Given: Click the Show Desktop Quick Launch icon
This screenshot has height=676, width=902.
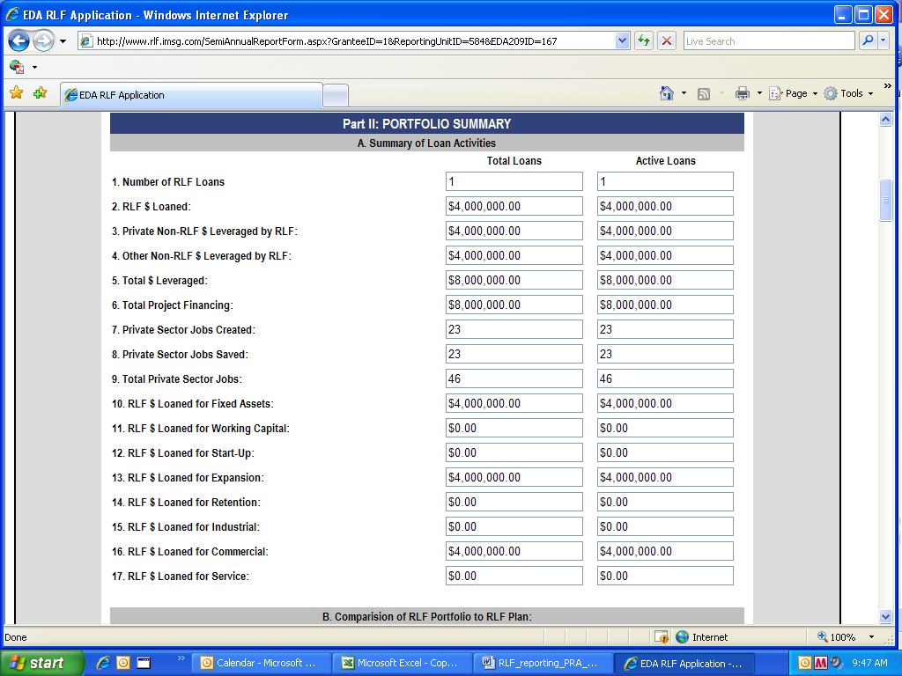Looking at the screenshot, I should (144, 663).
